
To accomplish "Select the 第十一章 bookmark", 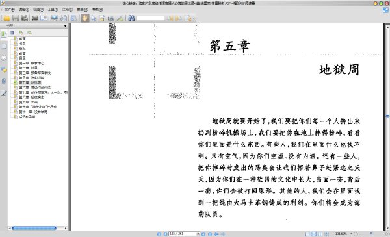I will point(33,112).
